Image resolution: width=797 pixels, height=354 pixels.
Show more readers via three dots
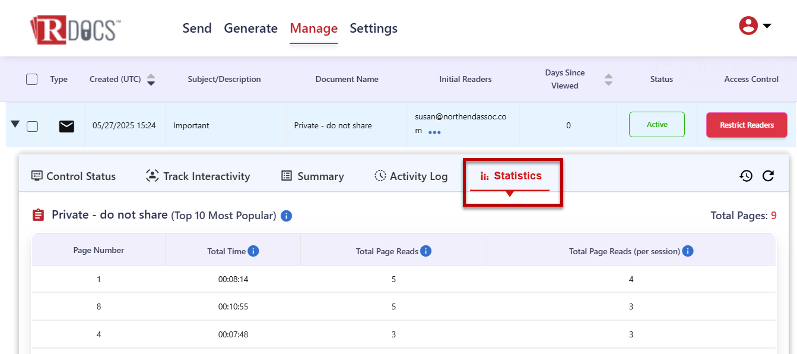(x=434, y=132)
